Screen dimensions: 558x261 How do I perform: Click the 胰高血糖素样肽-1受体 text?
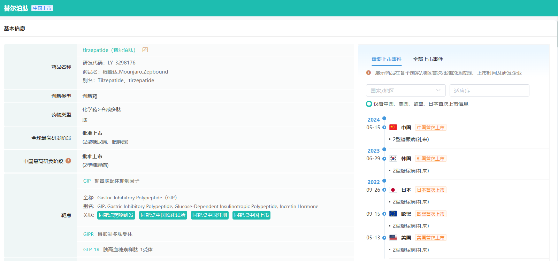128,250
